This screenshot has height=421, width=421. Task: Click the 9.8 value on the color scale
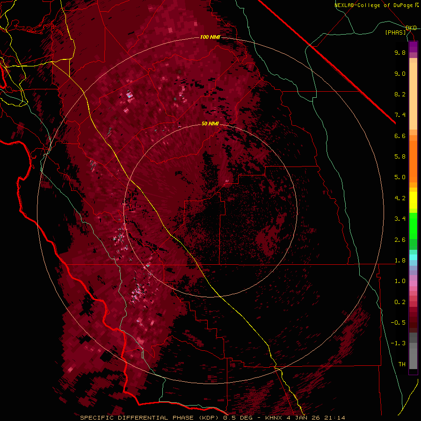[400, 52]
